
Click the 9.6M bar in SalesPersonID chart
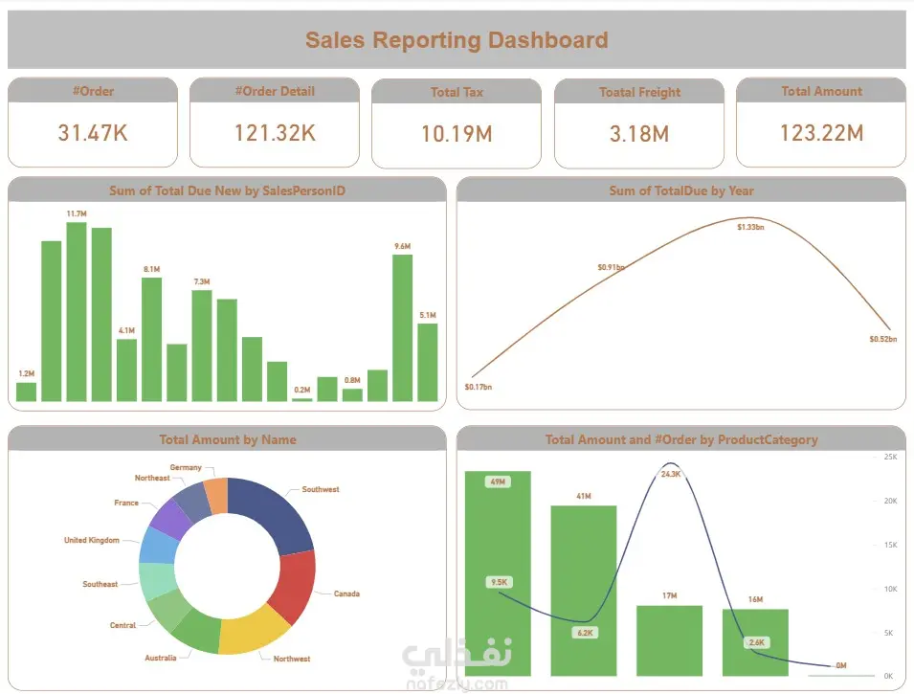402,327
